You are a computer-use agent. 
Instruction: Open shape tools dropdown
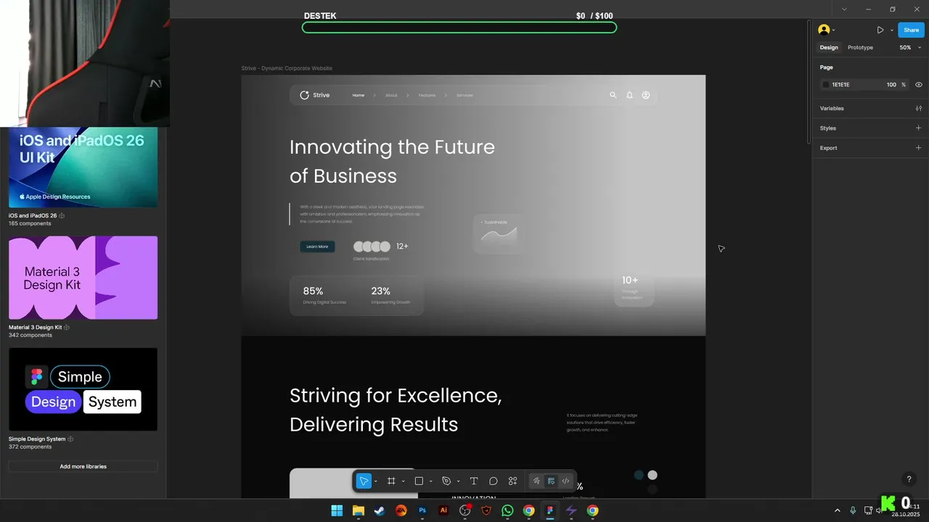(x=430, y=481)
